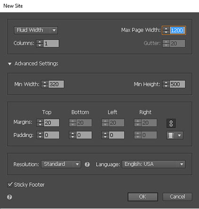Click the Top Margins value field

click(x=51, y=123)
